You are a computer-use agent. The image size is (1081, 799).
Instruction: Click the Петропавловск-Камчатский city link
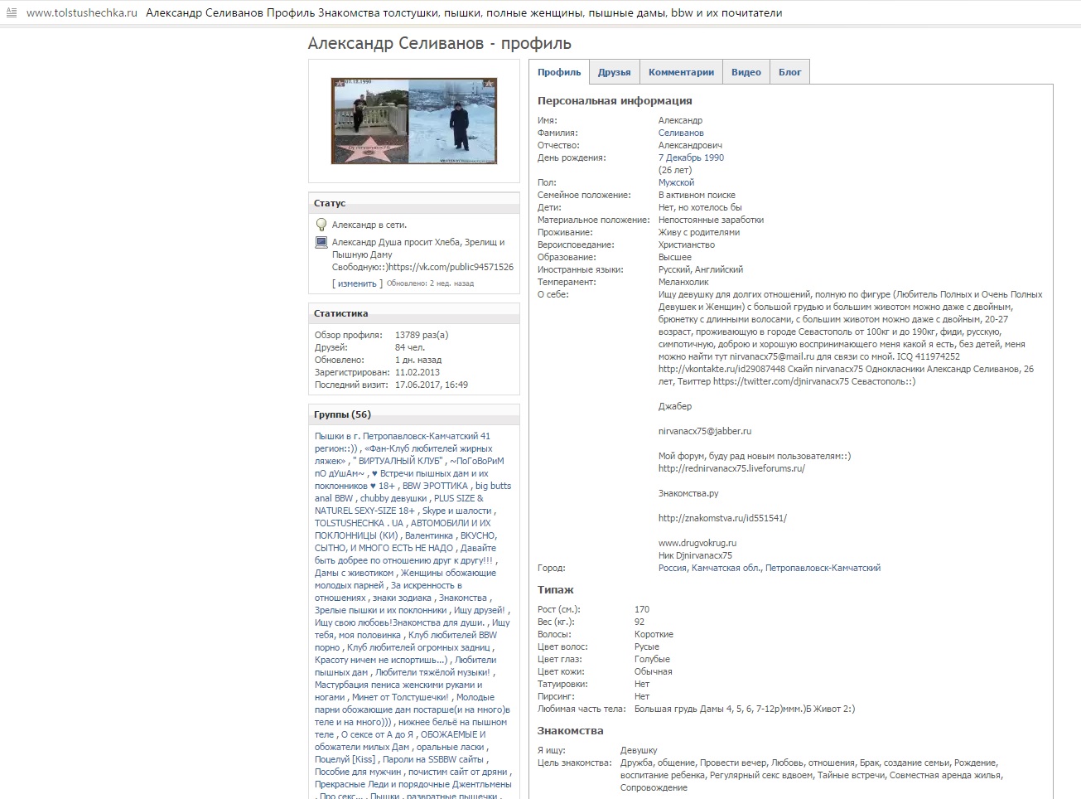[x=823, y=568]
